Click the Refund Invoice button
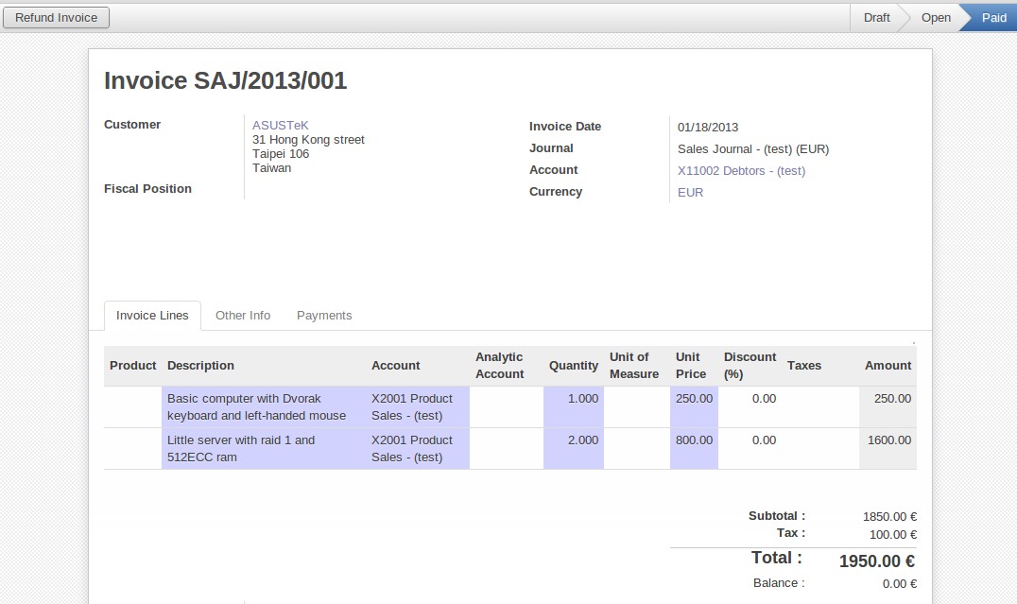Viewport: 1017px width, 604px height. coord(57,17)
